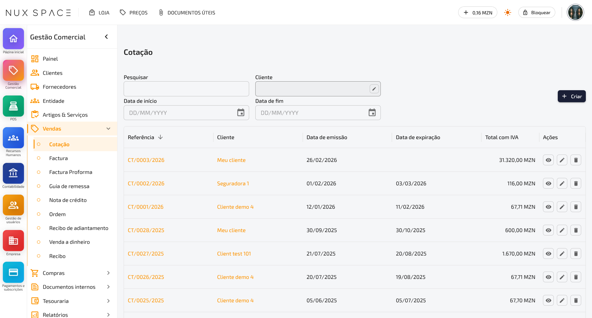
Task: Expand the Compras submenu
Action: [108, 273]
